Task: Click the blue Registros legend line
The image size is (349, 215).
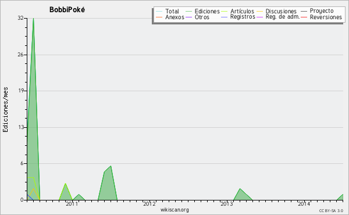Action: [x=225, y=17]
